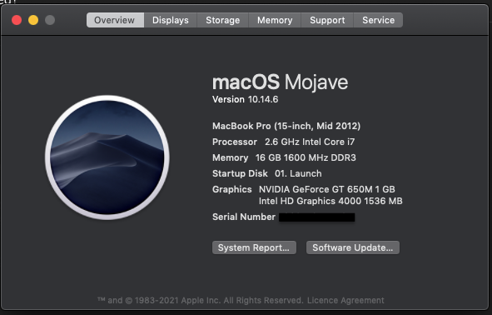The width and height of the screenshot is (492, 315).
Task: Select the Memory tab
Action: pos(275,20)
